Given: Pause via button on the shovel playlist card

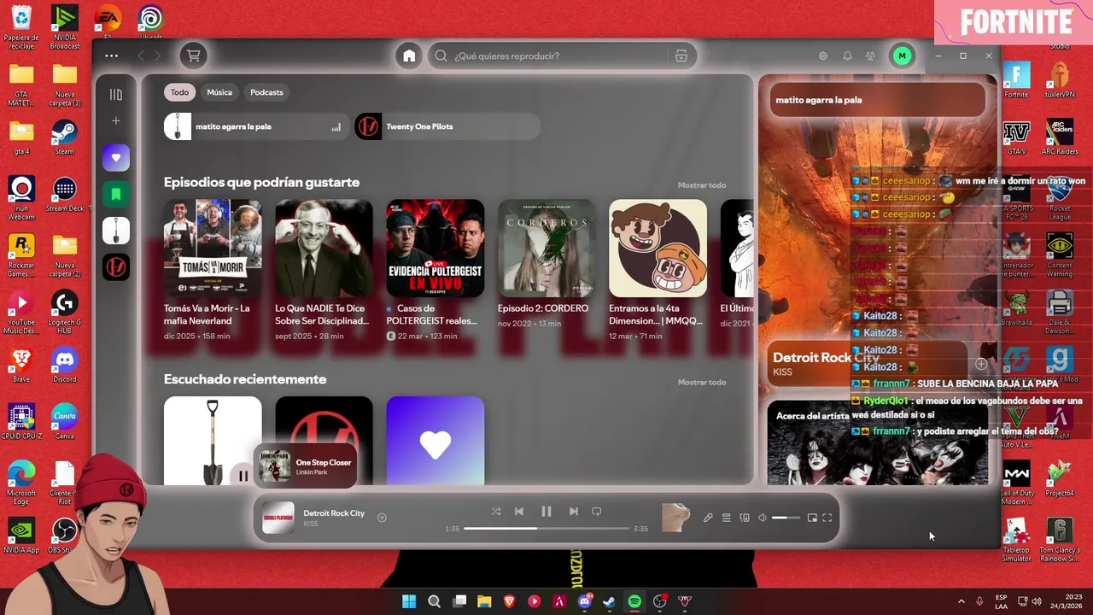Looking at the screenshot, I should 243,476.
